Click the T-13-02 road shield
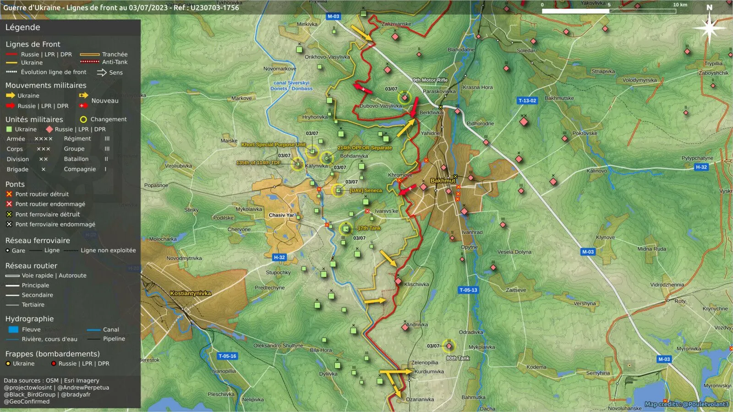Viewport: 733px width, 412px height. point(527,101)
